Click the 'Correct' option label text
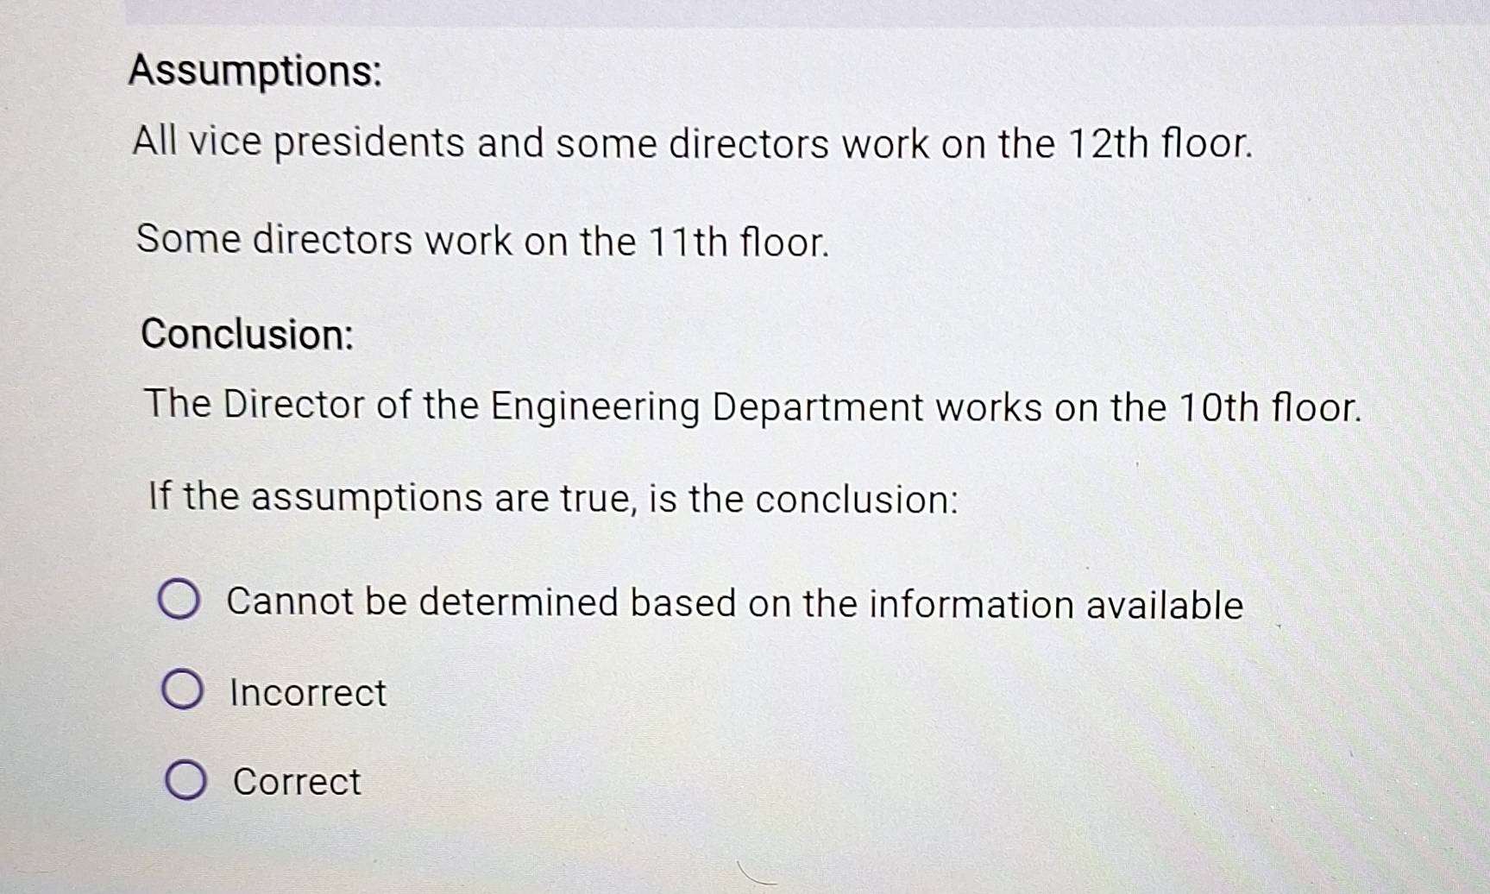The image size is (1490, 894). (x=297, y=782)
